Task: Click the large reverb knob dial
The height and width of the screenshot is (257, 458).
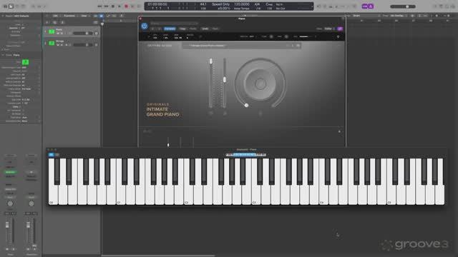Action: 260,84
